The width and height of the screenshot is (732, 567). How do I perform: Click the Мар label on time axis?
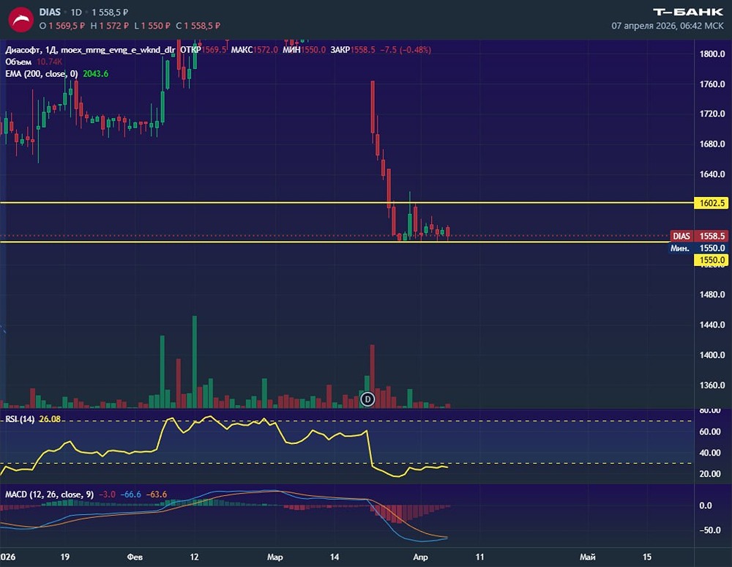(x=275, y=557)
